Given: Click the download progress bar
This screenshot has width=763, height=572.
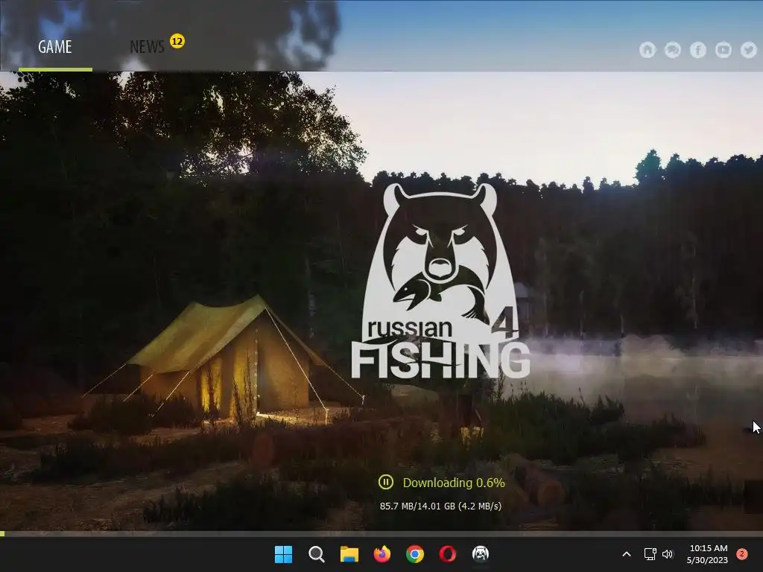Looking at the screenshot, I should pos(381,533).
